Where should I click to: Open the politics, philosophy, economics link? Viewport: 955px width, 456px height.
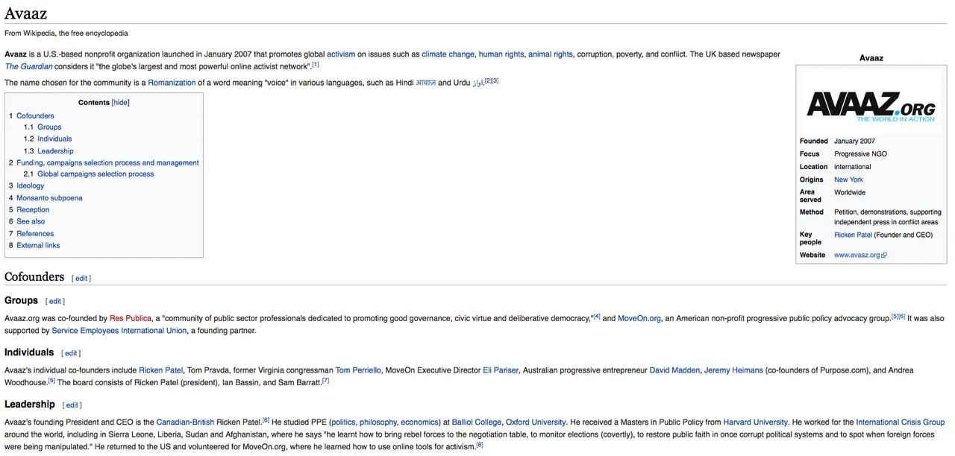384,422
